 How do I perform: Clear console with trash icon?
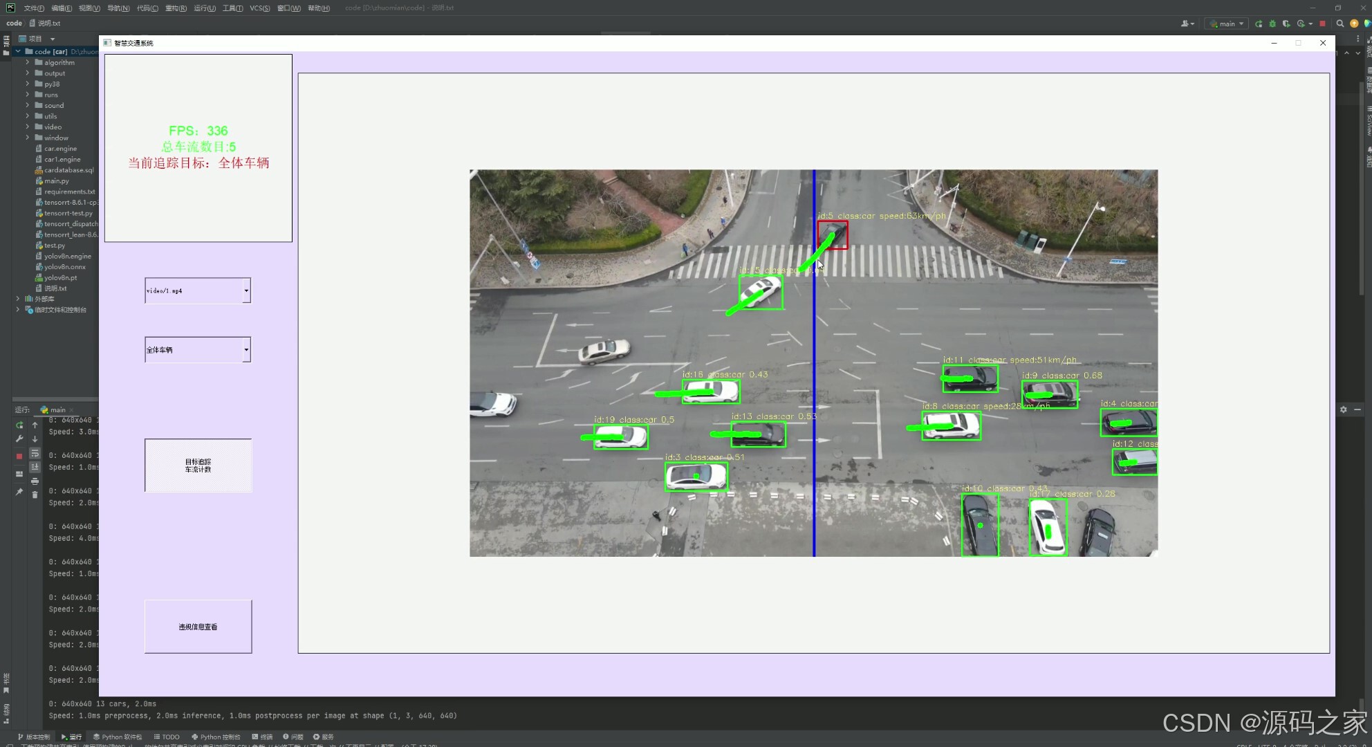click(35, 495)
